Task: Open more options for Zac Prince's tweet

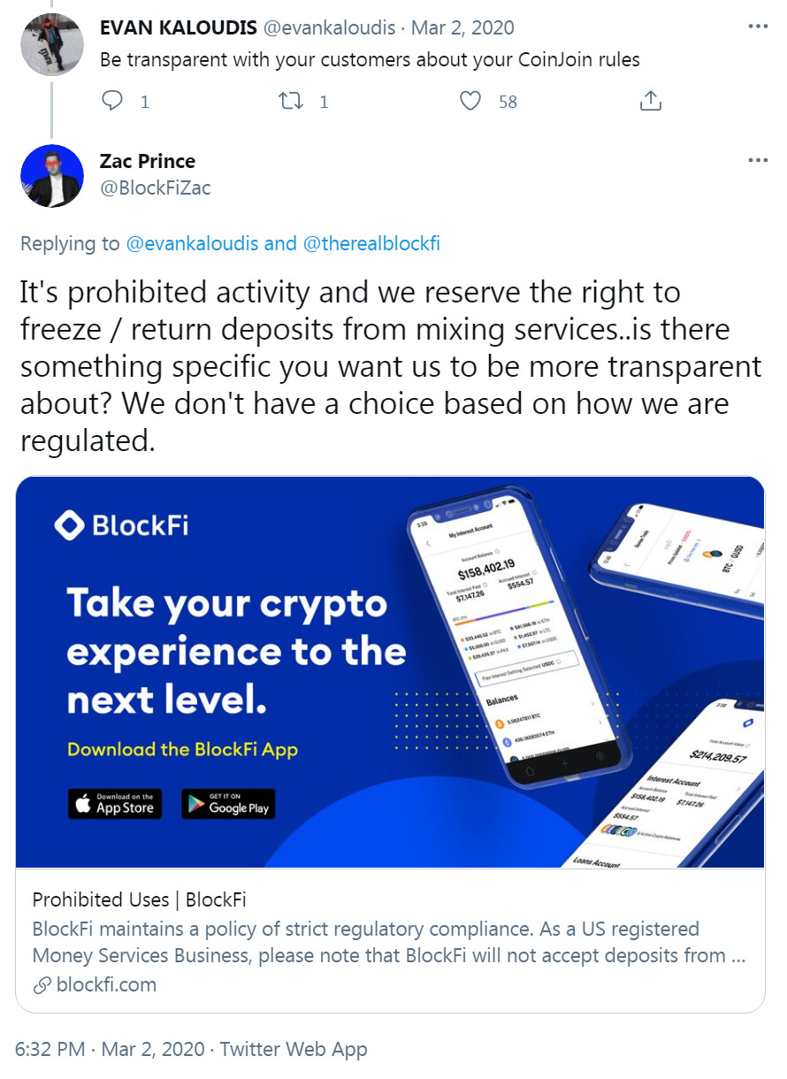Action: (x=758, y=160)
